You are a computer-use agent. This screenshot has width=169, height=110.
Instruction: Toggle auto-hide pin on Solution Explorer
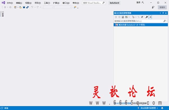[163, 13]
